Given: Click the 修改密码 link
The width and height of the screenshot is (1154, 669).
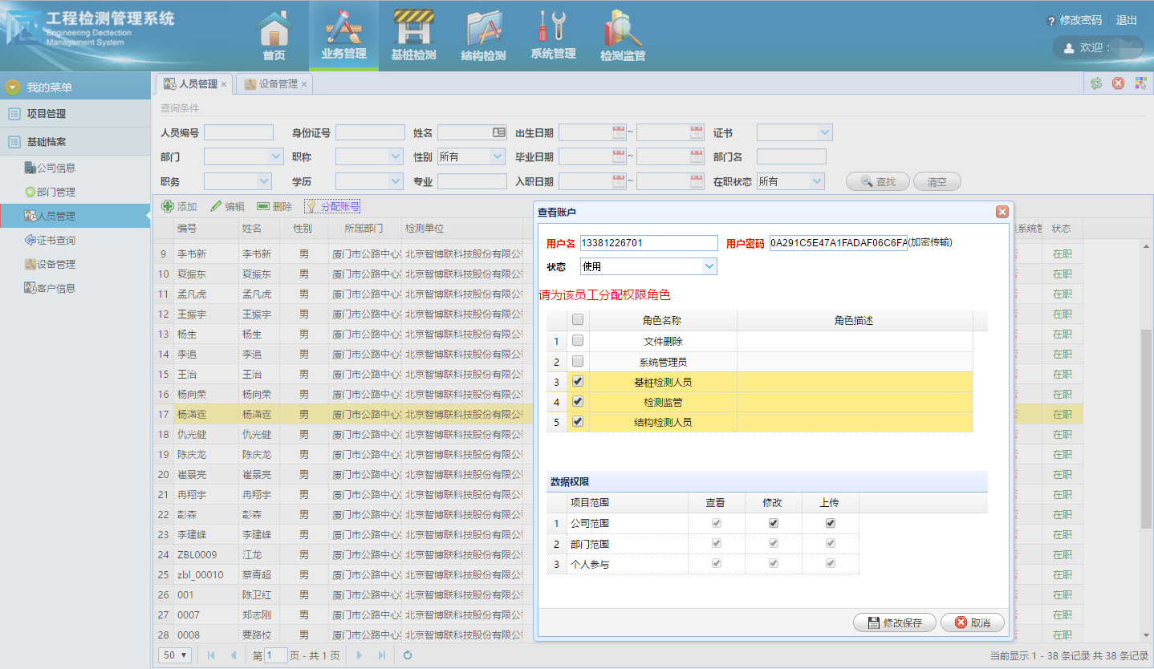Looking at the screenshot, I should point(1081,20).
